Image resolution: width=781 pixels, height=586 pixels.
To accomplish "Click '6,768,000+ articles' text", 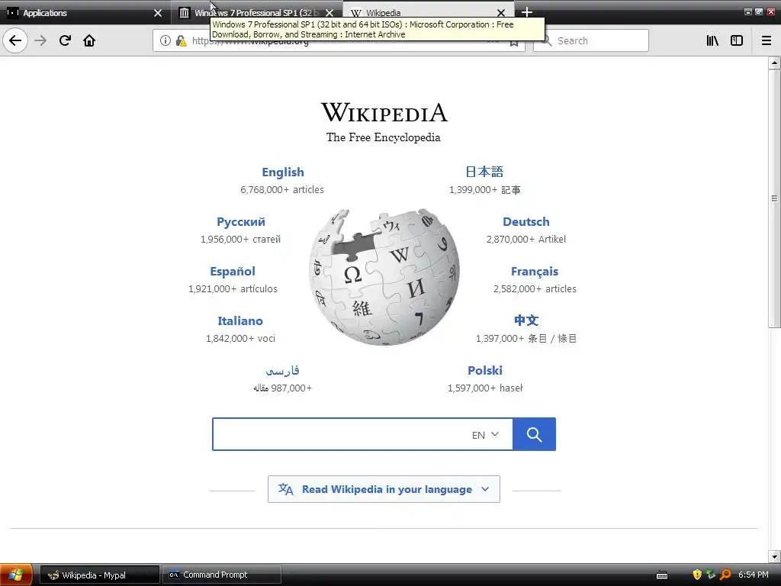I will tap(282, 190).
